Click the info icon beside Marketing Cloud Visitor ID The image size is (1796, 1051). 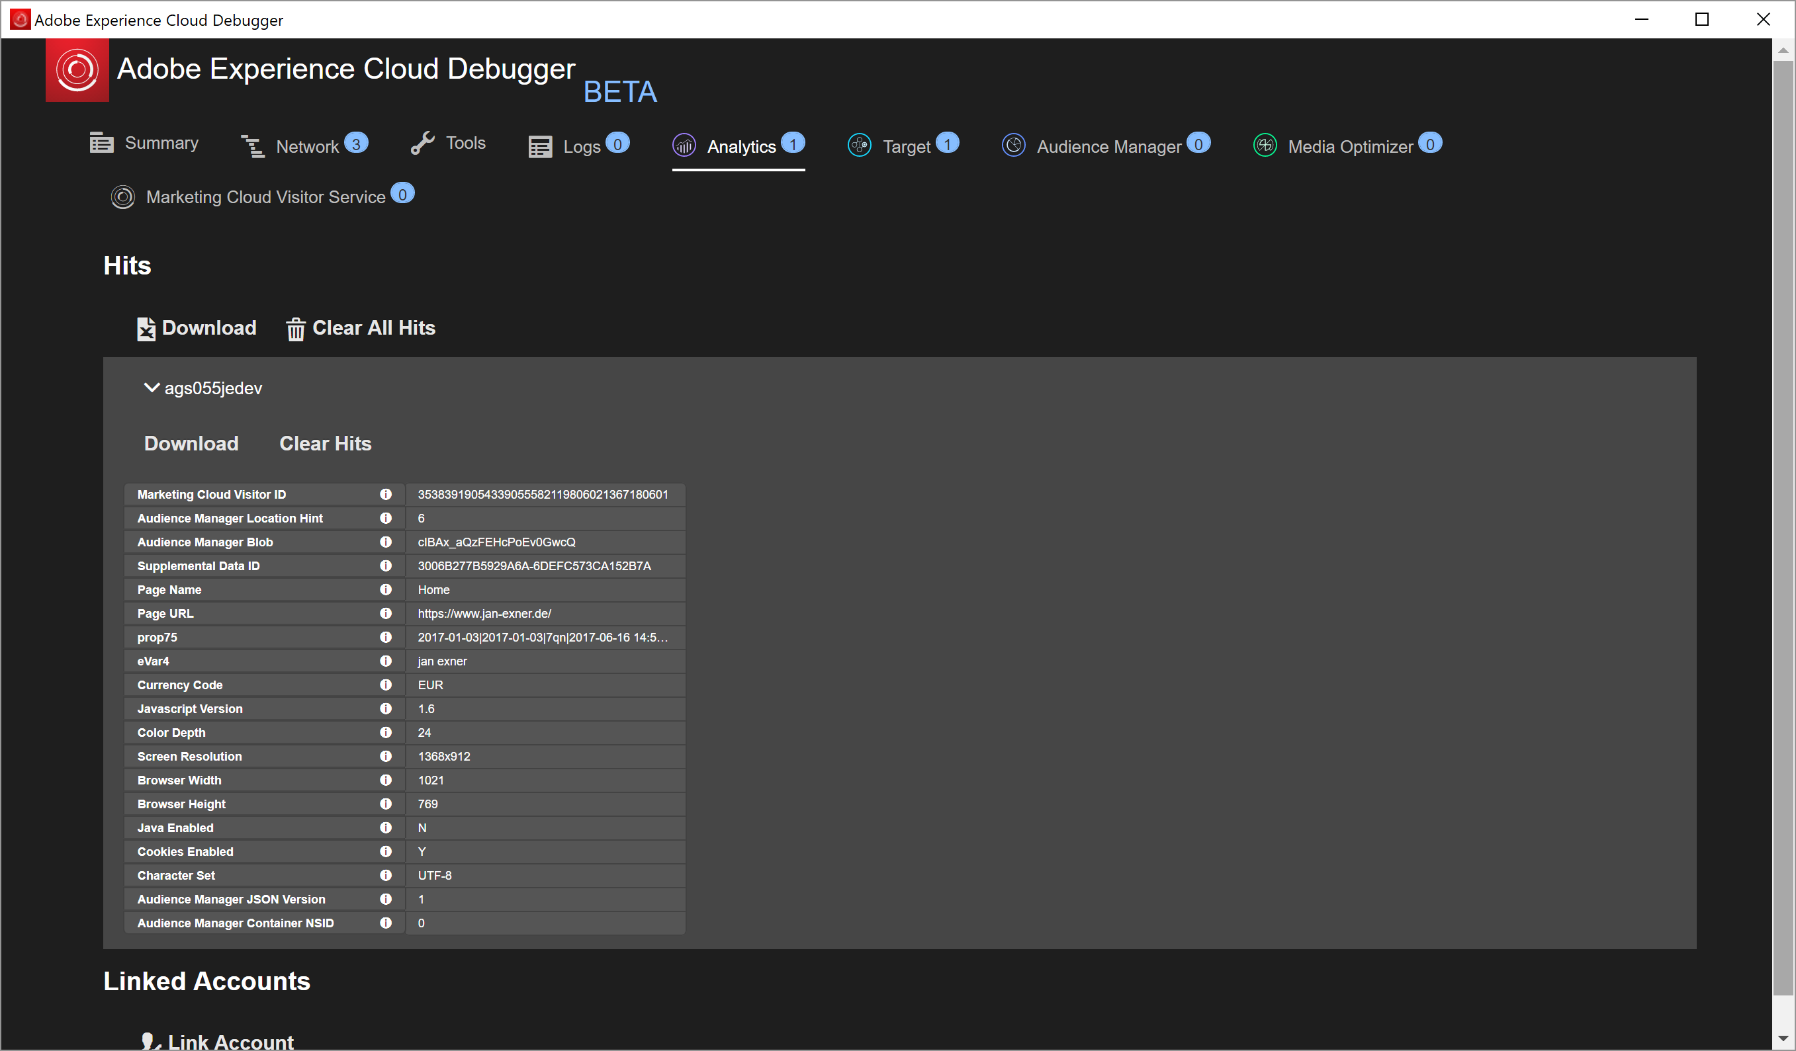[x=386, y=494]
